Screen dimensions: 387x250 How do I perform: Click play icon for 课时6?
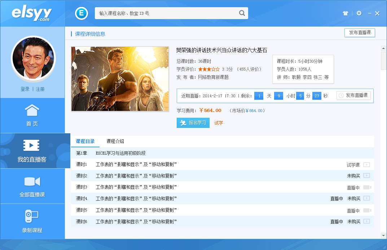[366, 222]
